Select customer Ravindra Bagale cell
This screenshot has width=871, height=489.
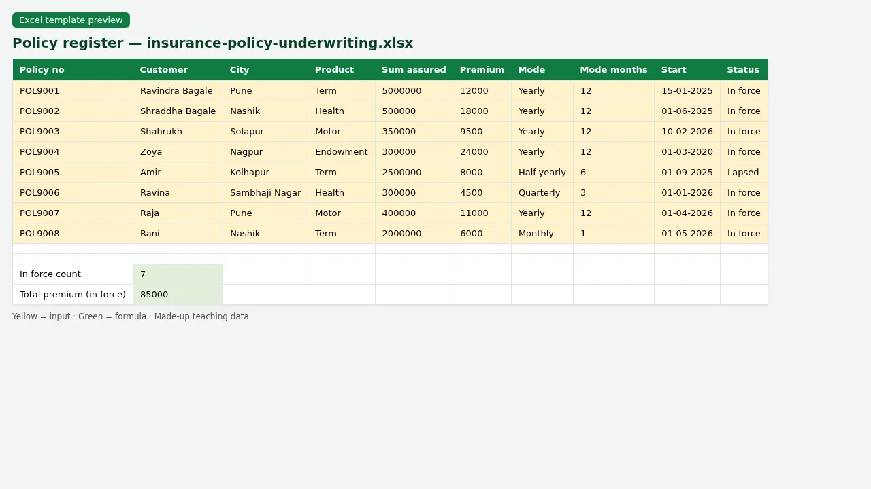click(178, 91)
